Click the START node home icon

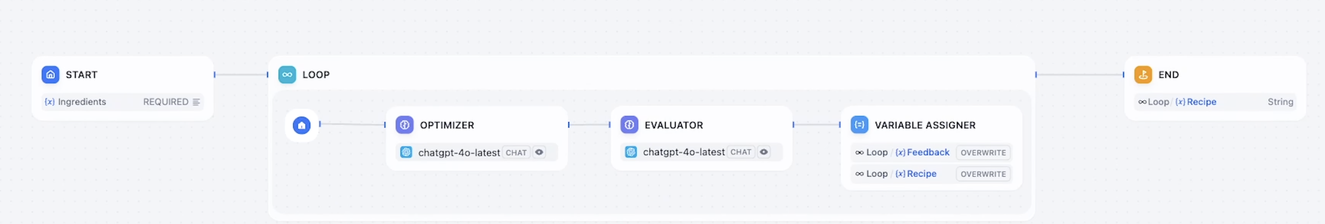(51, 74)
